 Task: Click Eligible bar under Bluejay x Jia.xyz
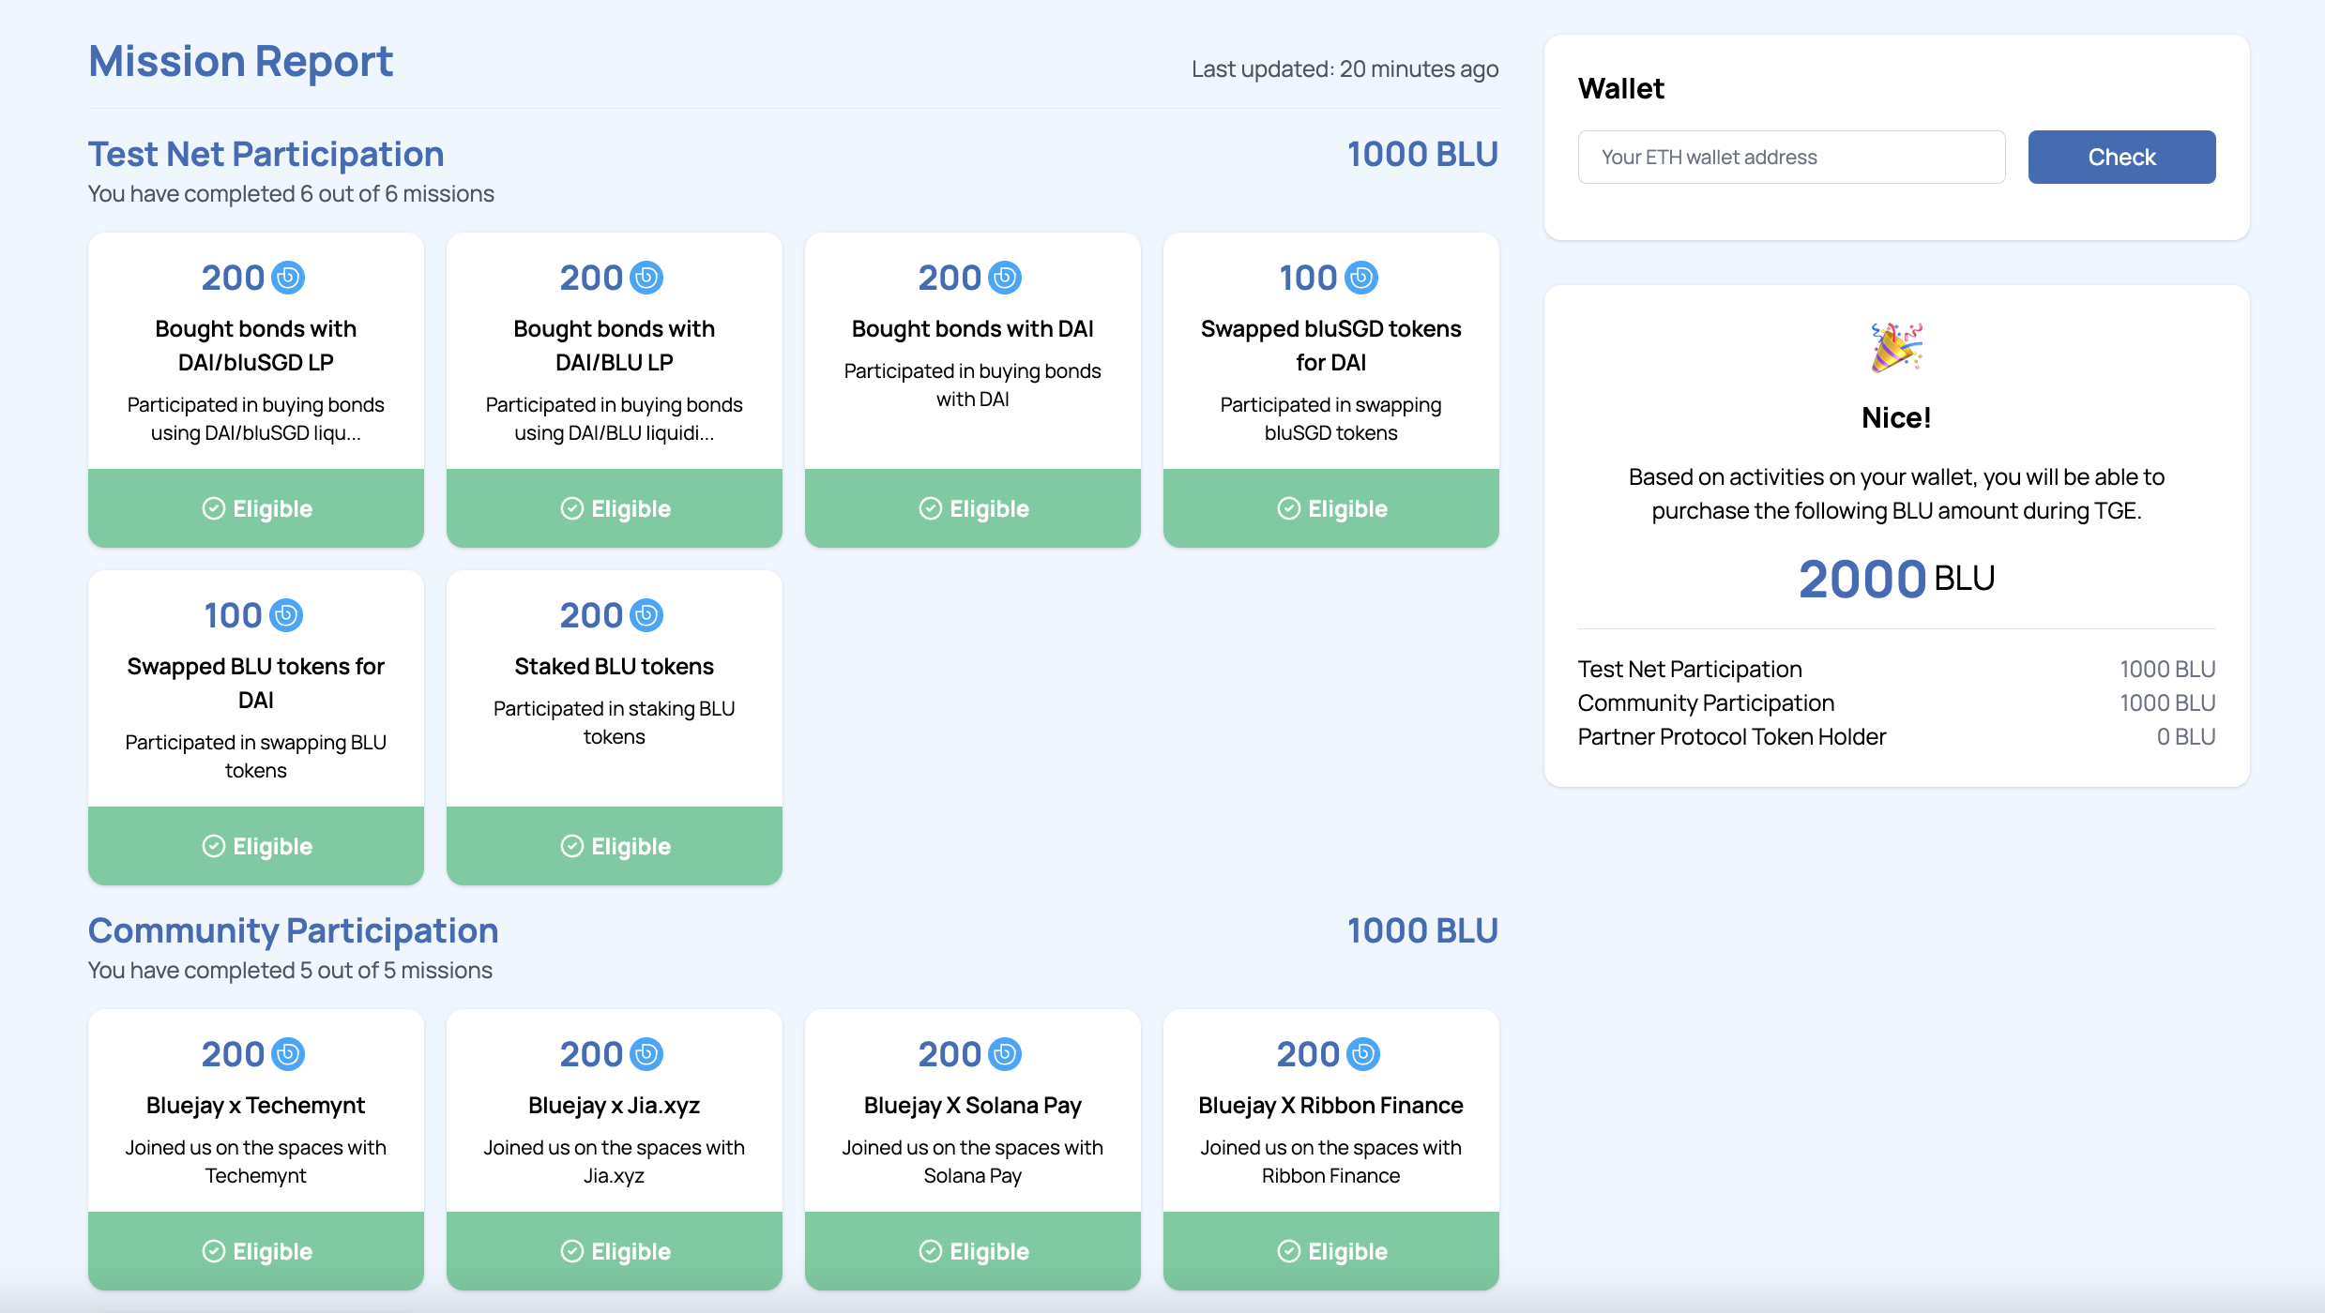(x=615, y=1251)
